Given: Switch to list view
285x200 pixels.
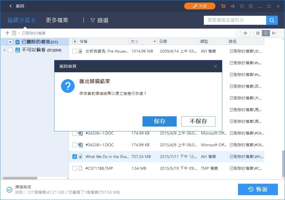Looking at the screenshot, I should click(266, 33).
